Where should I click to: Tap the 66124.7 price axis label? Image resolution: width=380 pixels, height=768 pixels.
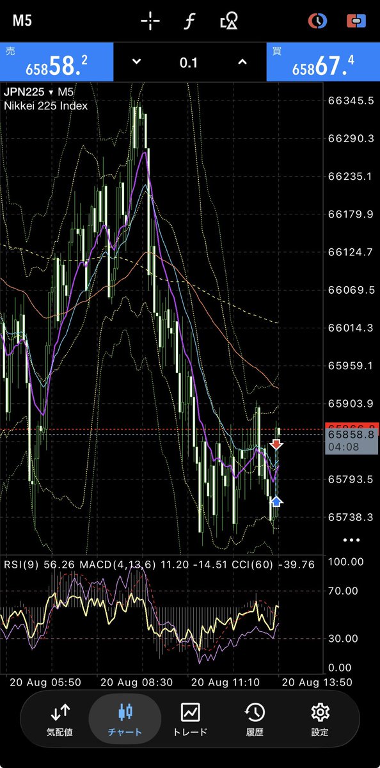pos(351,252)
